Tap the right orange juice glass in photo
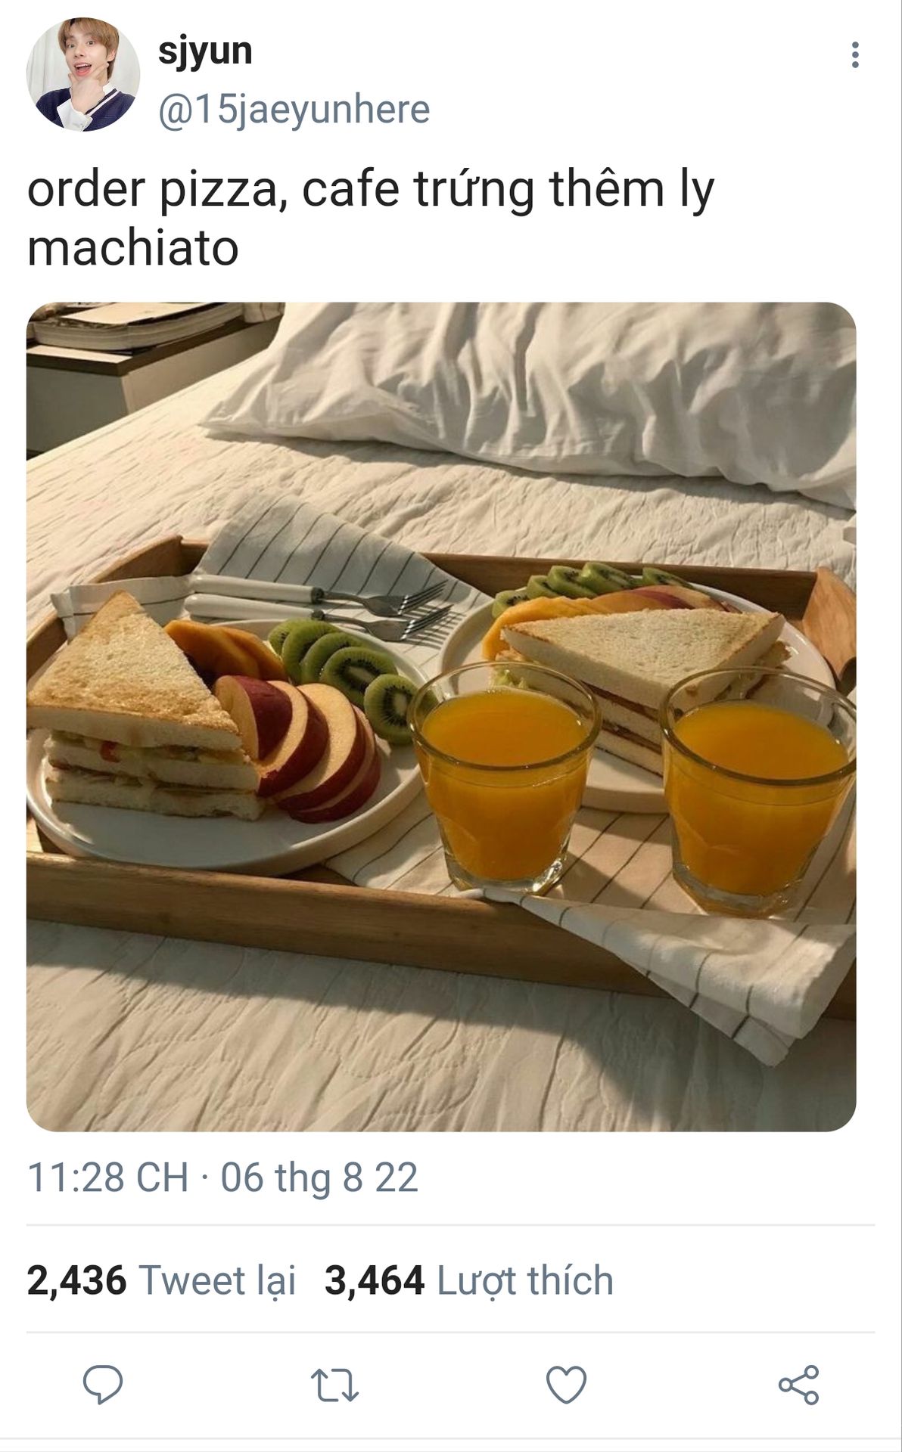 [x=758, y=791]
